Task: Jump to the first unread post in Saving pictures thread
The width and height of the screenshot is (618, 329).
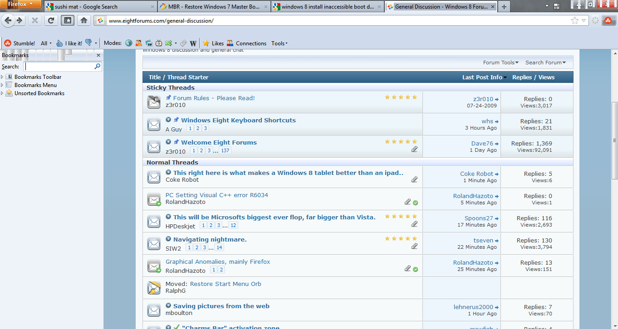Action: [x=168, y=306]
